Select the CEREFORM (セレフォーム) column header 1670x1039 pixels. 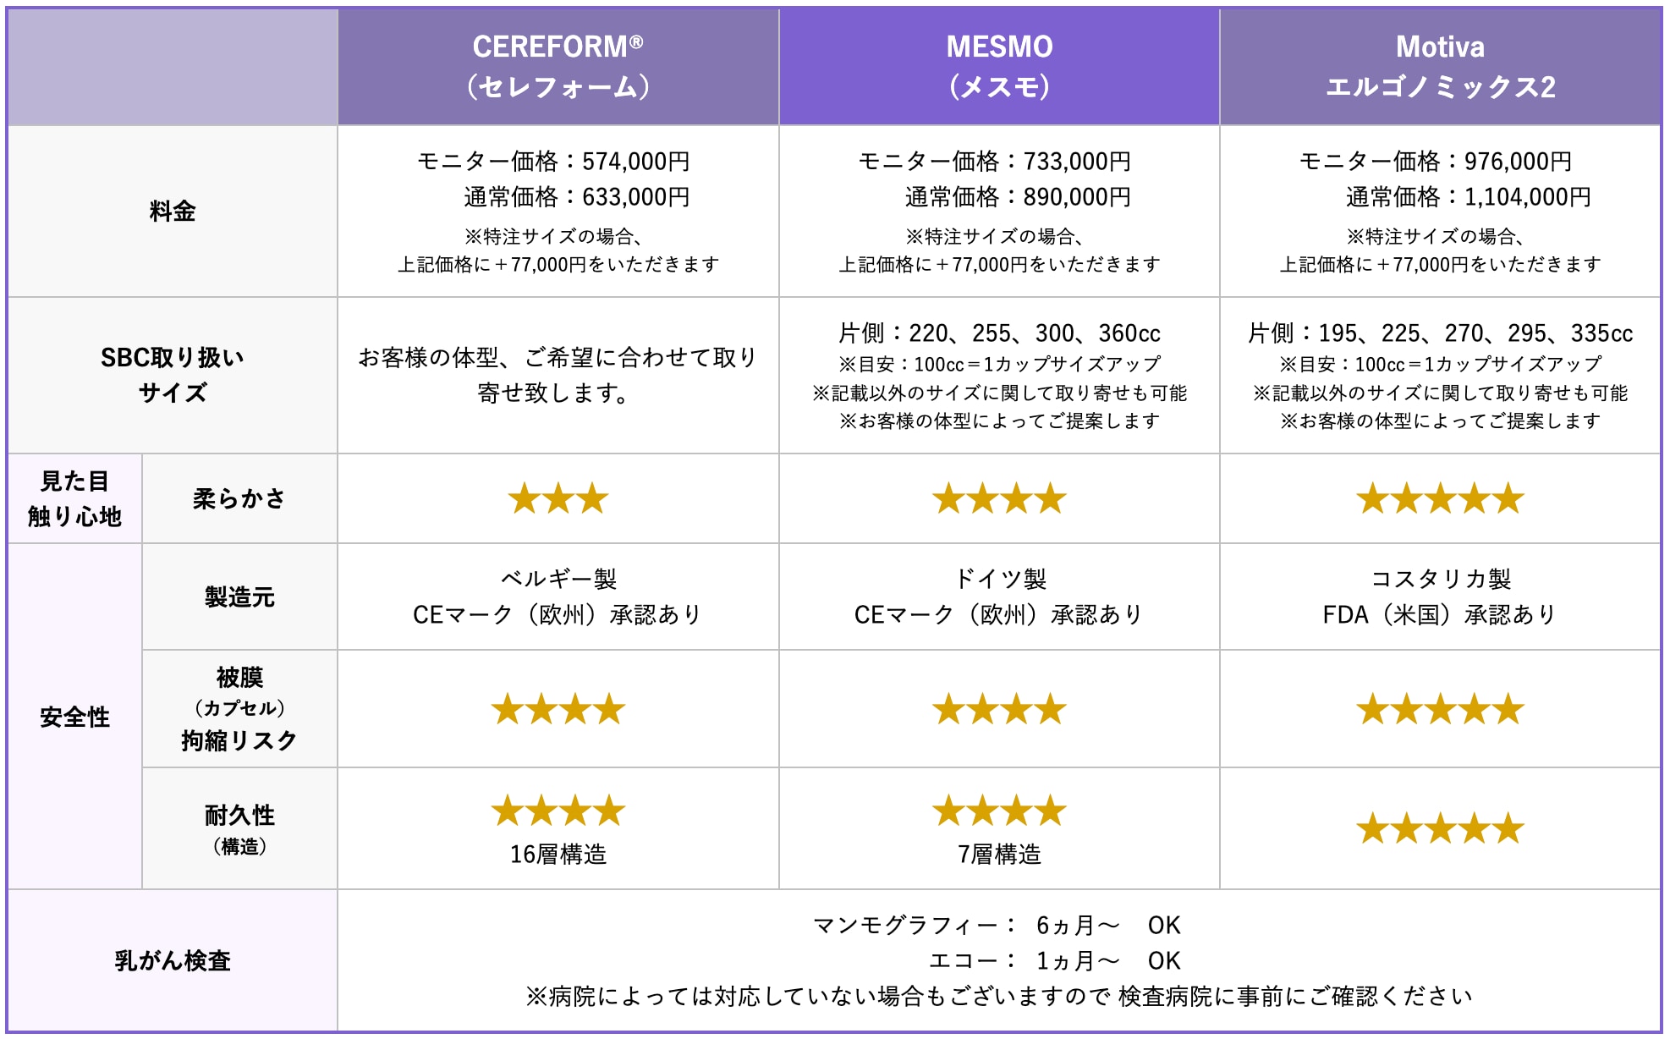click(558, 67)
